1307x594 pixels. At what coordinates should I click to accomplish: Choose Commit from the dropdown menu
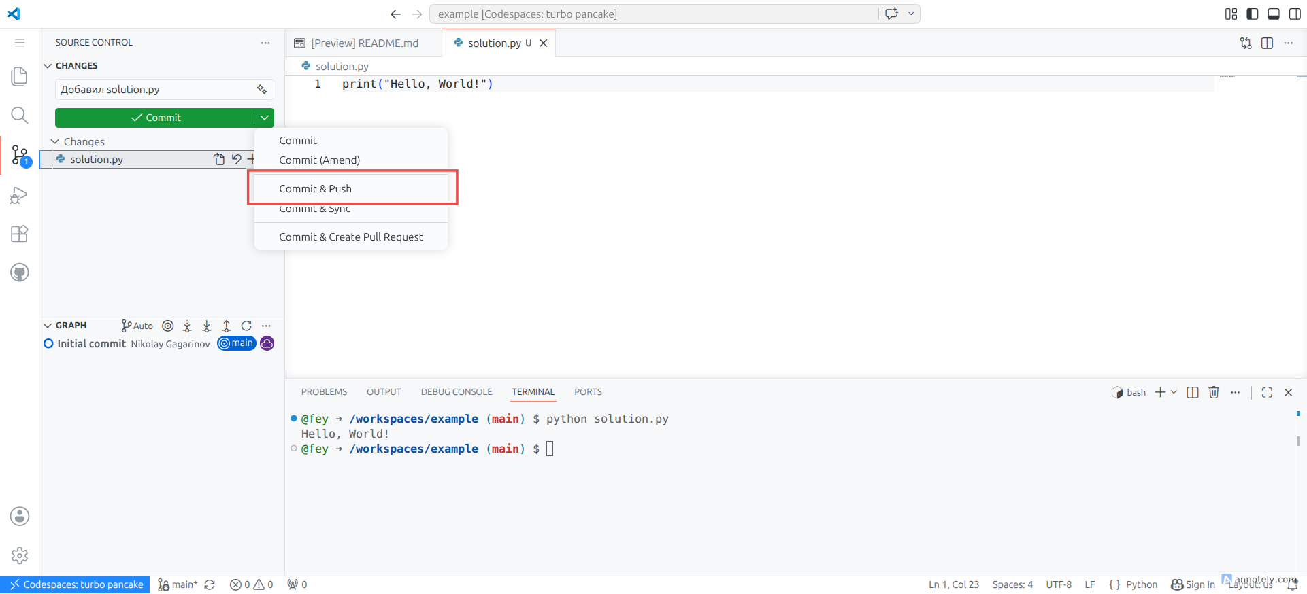click(351, 141)
